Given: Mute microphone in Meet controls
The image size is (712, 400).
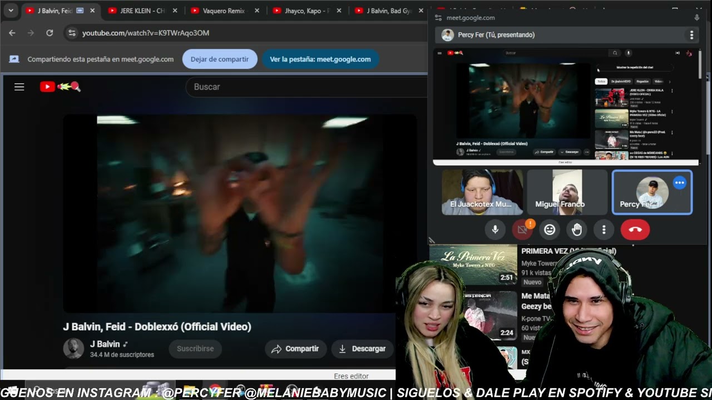Looking at the screenshot, I should coord(495,229).
